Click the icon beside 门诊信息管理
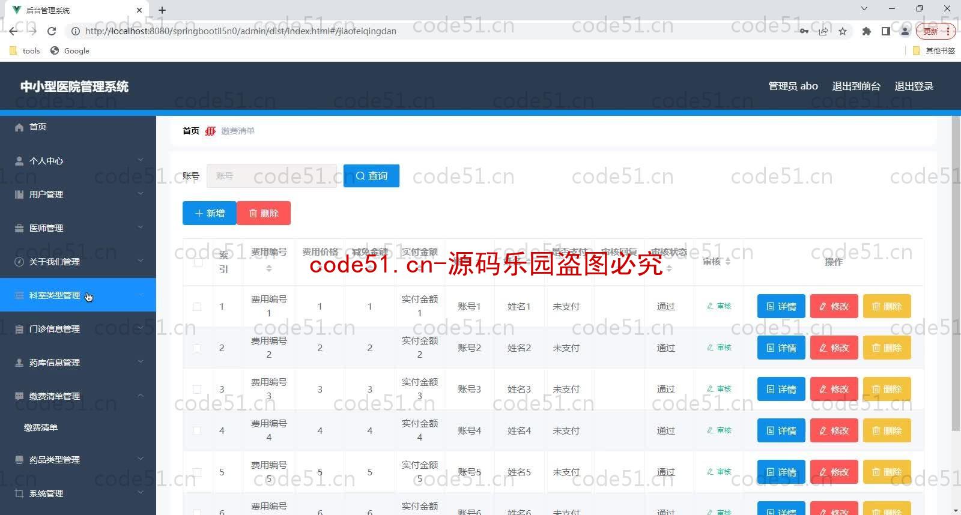 [19, 329]
